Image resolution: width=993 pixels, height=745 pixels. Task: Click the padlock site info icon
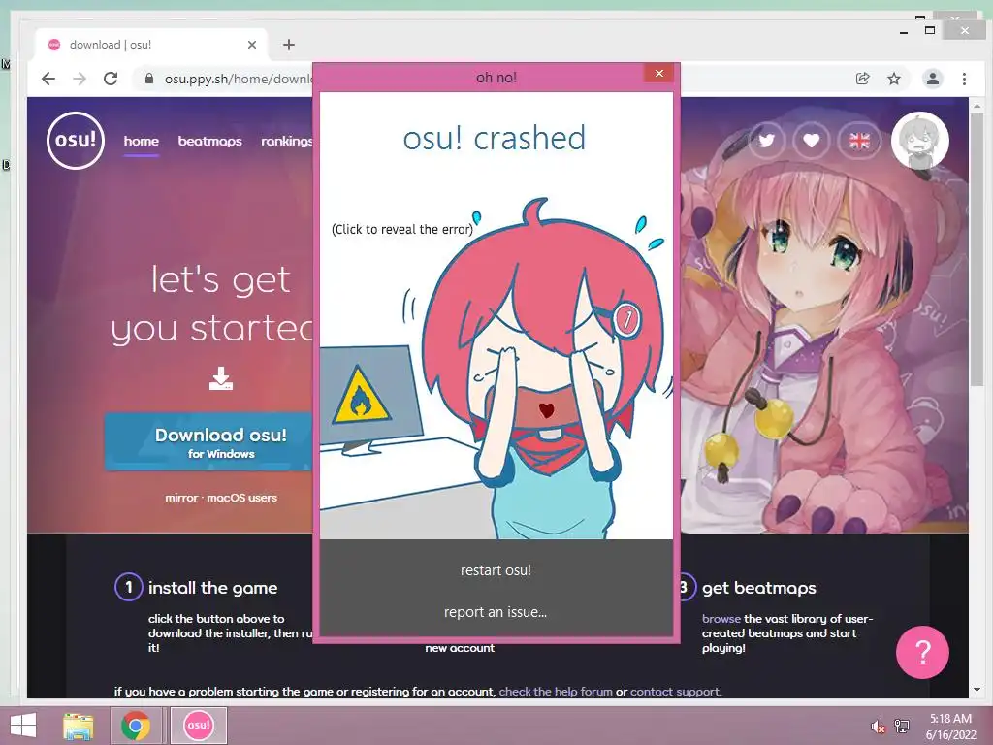point(148,79)
